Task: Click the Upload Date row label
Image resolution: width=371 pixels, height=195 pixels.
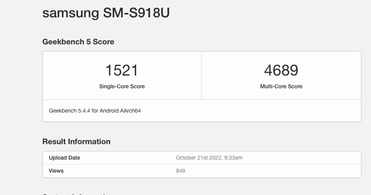Action: [x=65, y=157]
